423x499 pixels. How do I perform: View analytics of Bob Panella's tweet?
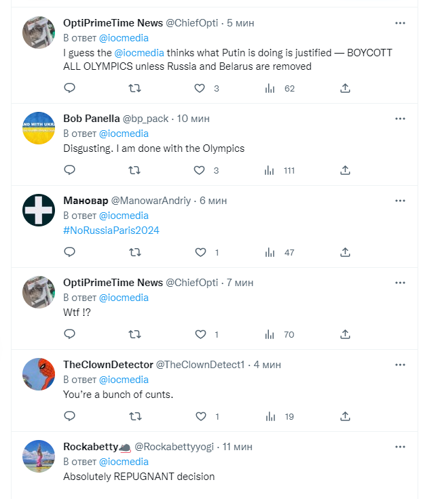[x=270, y=170]
